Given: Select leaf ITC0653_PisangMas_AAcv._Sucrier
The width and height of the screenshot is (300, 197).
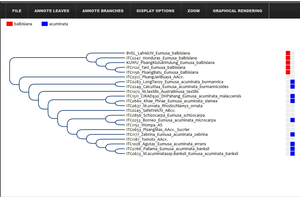Looking at the screenshot, I should point(158,129).
